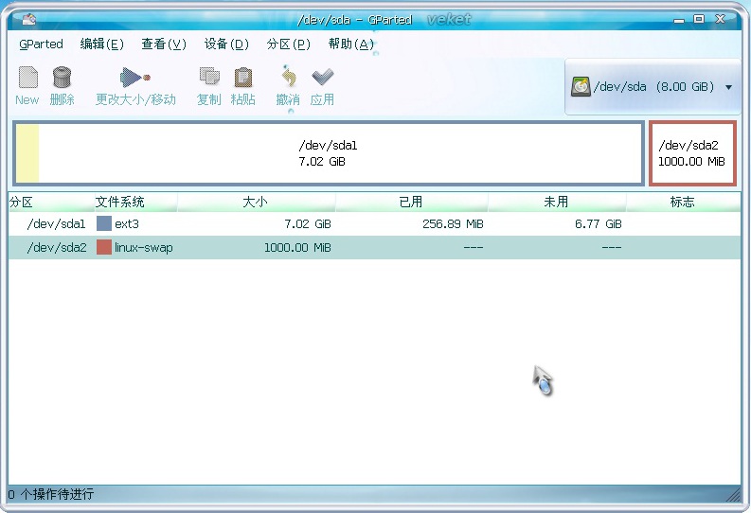Maximize the GParted window
Viewport: 751px width, 513px height.
point(699,19)
